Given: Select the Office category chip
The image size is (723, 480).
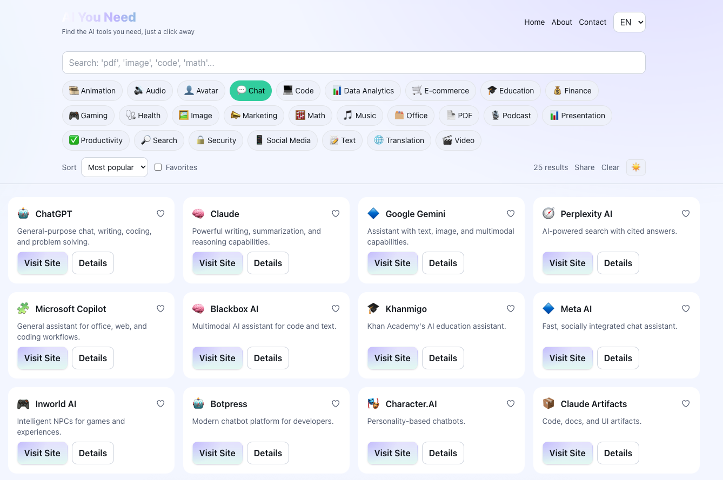Looking at the screenshot, I should [411, 116].
